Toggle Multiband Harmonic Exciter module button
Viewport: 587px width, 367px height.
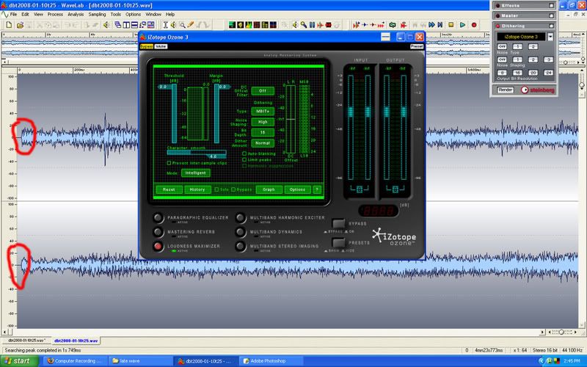[x=241, y=217]
